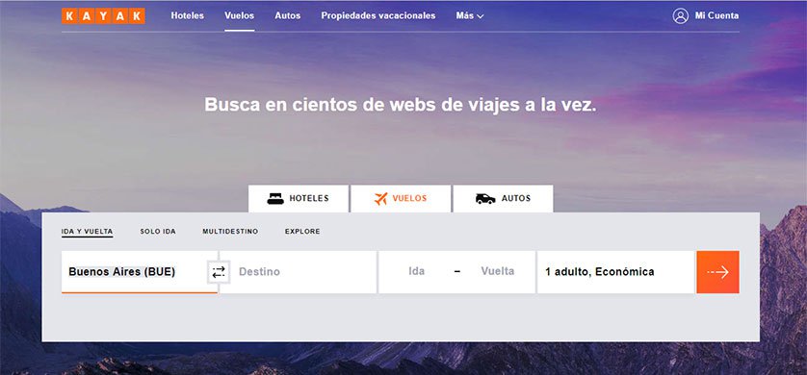807x375 pixels.
Task: Open Autos in top navigation
Action: [x=288, y=16]
